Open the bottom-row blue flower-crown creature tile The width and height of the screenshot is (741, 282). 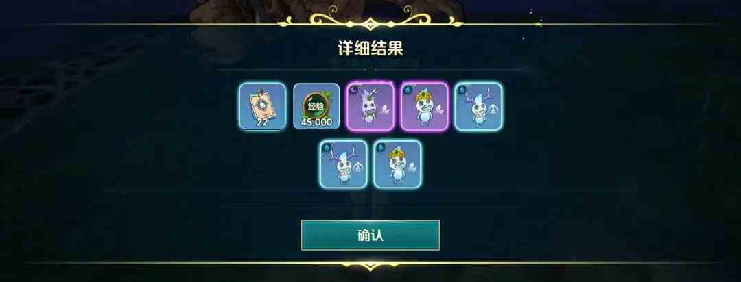[x=398, y=164]
